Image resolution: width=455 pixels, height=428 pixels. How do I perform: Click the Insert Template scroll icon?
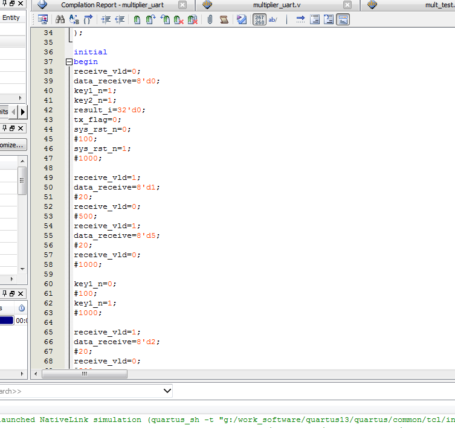click(x=224, y=19)
